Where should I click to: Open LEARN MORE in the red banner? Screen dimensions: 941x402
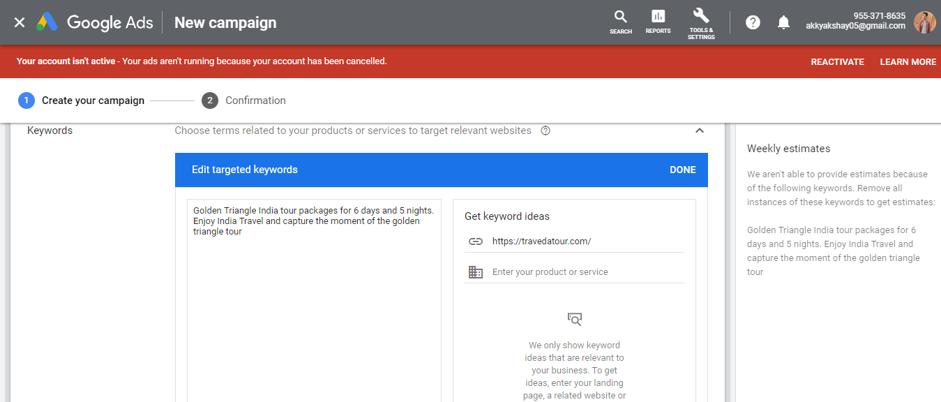908,61
